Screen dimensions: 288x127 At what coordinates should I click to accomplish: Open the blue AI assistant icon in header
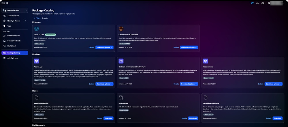[x=252, y=3]
